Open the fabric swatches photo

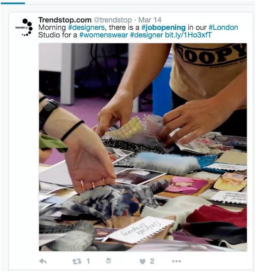pos(143,147)
